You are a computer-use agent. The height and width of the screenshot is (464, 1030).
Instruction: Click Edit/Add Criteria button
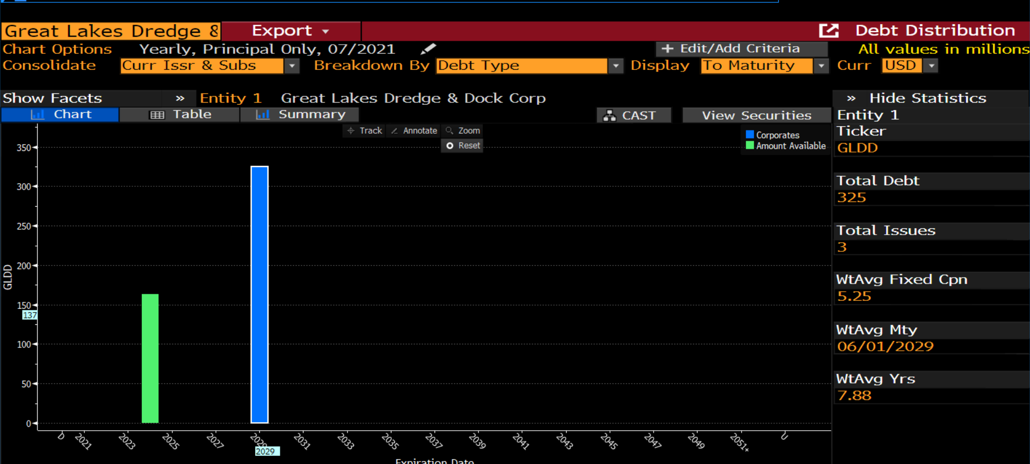coord(741,49)
